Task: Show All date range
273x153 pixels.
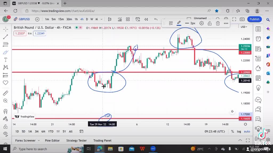Action: point(71,131)
